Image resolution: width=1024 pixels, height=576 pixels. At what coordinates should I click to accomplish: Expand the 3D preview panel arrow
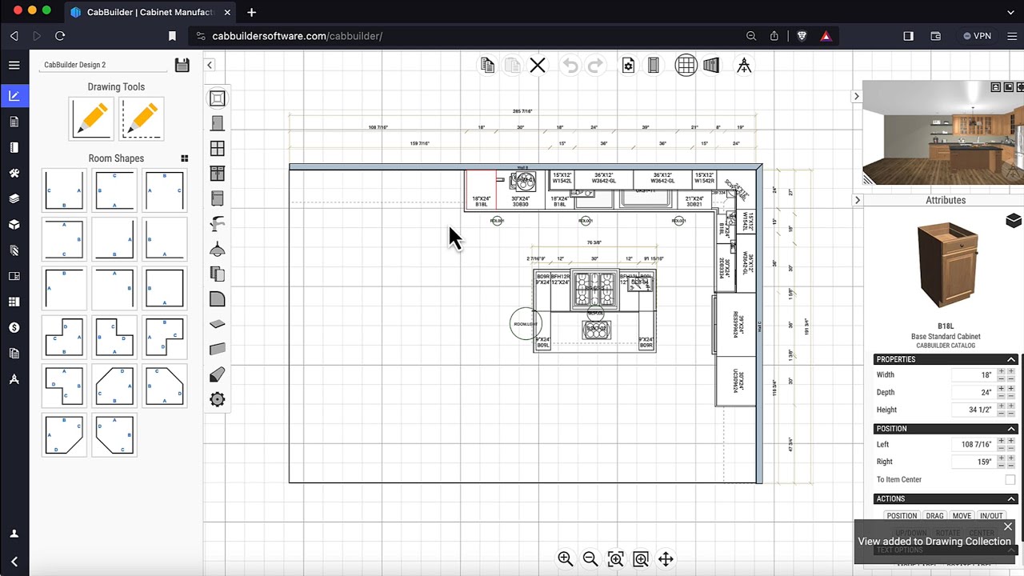pos(856,97)
